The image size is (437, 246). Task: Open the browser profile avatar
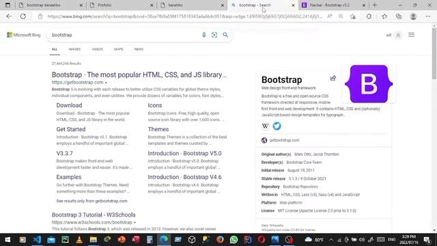(413, 16)
